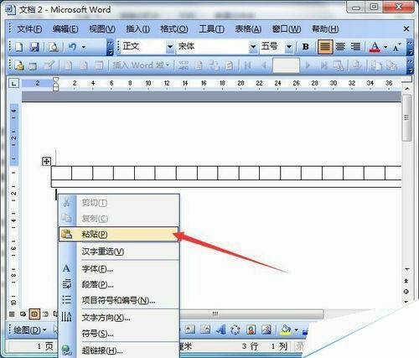Click the mail merge main document setup icon
This screenshot has height=358, width=419.
(x=18, y=66)
